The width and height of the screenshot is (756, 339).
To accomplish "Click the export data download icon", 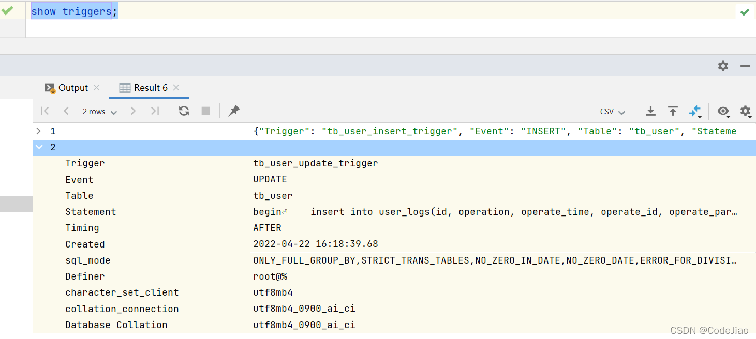I will pos(650,111).
